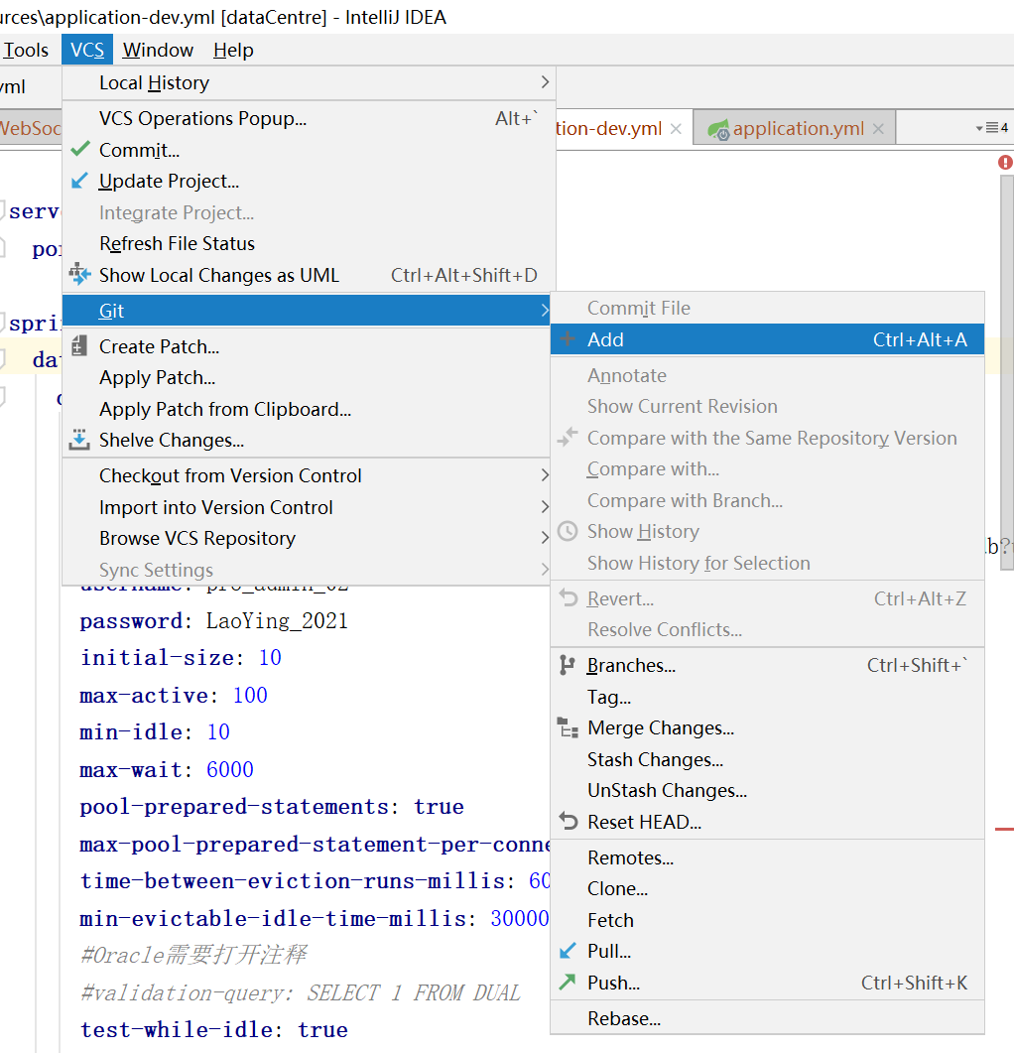Click the editor vertical scrollbar
This screenshot has height=1053, width=1014.
click(1007, 373)
